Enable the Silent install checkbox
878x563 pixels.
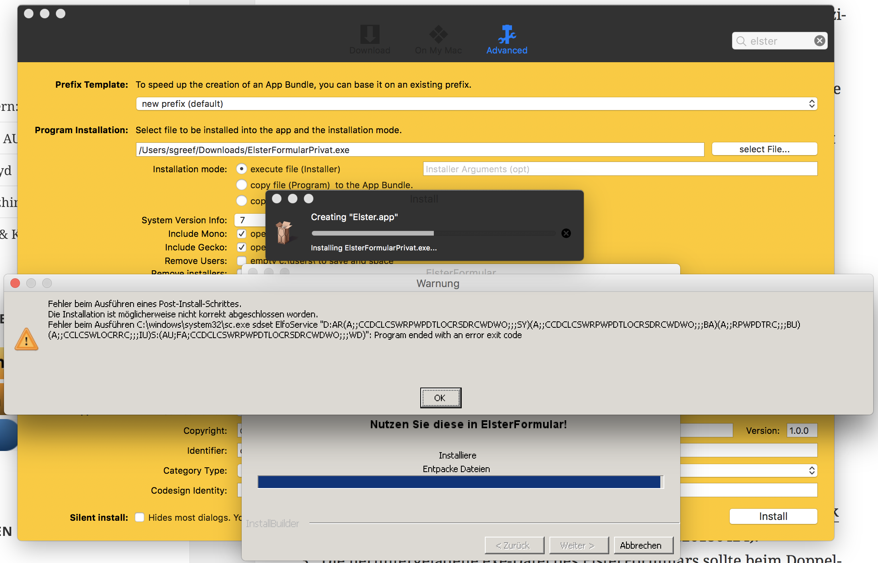tap(140, 517)
